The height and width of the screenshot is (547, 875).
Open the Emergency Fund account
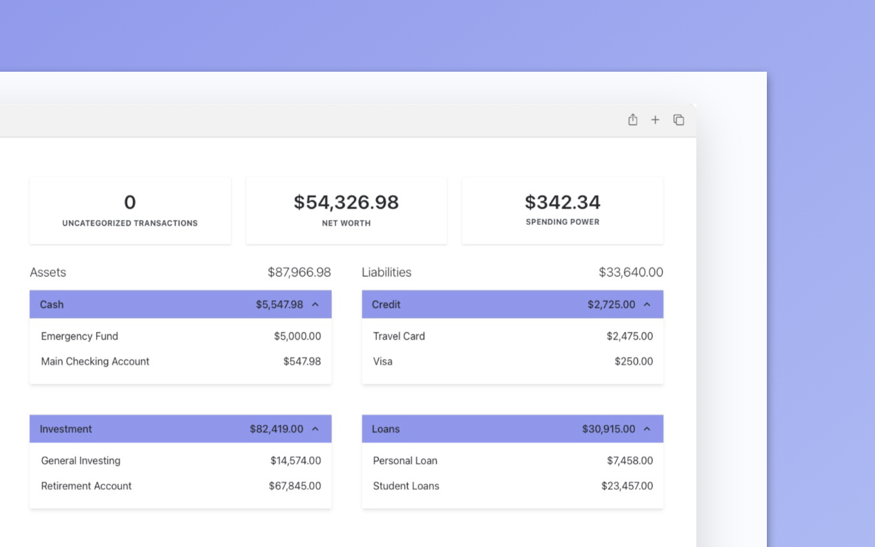pyautogui.click(x=180, y=336)
